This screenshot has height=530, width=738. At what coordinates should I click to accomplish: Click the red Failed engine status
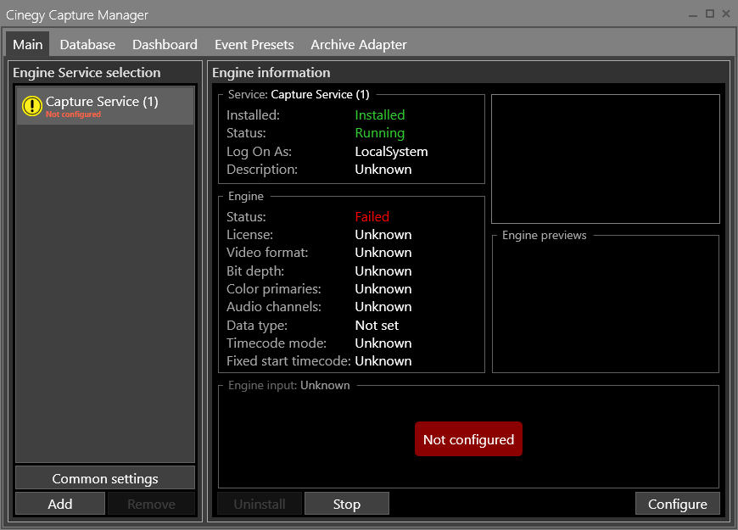(372, 216)
